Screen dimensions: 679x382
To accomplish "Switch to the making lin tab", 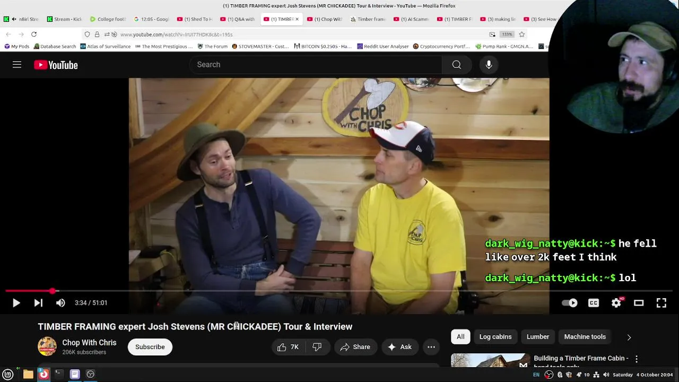I will 499,19.
